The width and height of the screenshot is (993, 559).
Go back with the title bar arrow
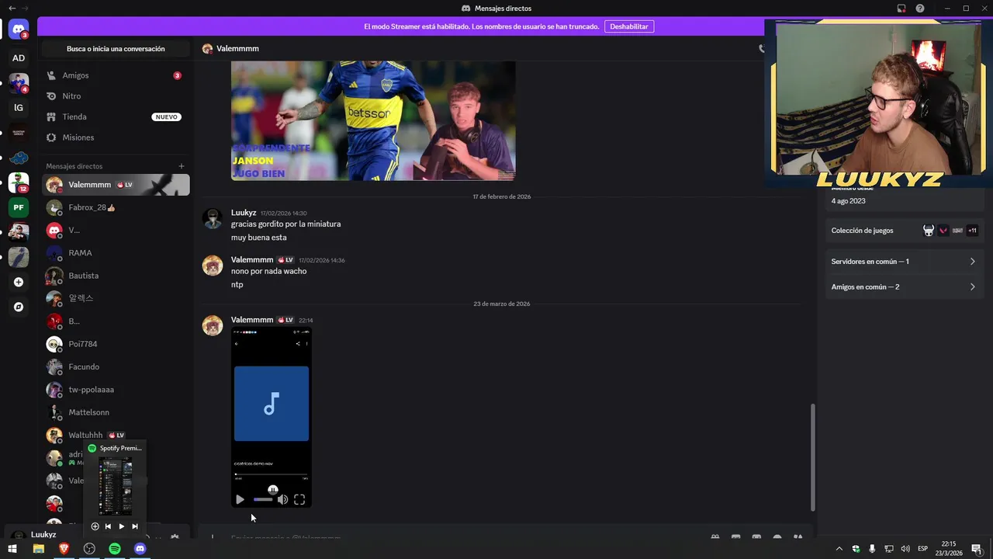click(x=12, y=9)
